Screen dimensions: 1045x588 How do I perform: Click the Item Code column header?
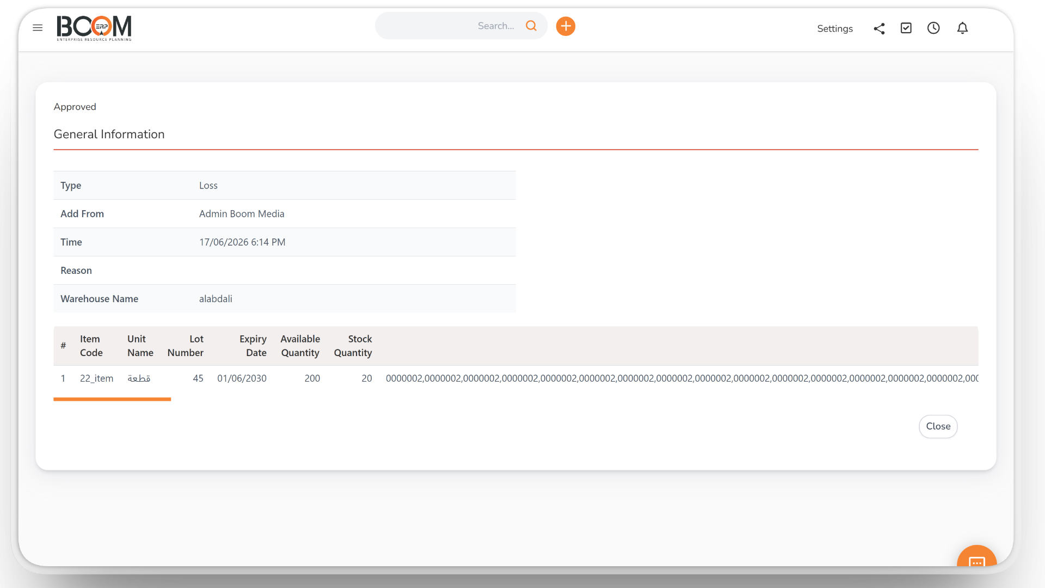tap(91, 346)
